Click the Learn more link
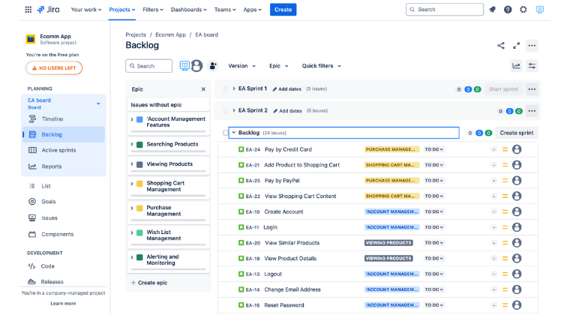 (x=63, y=303)
